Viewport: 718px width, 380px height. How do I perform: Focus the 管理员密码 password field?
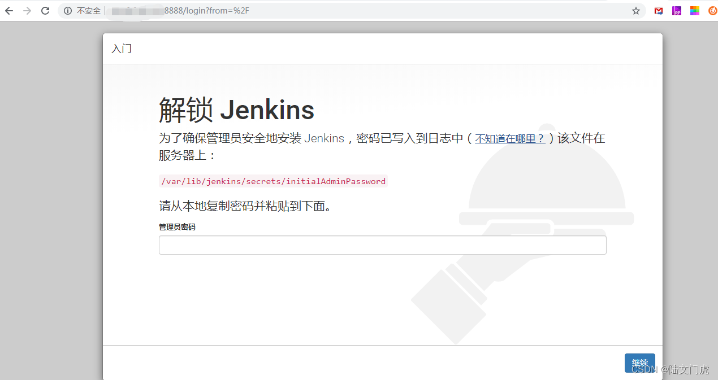click(x=382, y=245)
